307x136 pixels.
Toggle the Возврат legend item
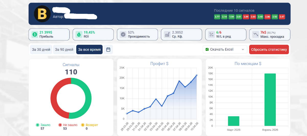[x=90, y=125]
